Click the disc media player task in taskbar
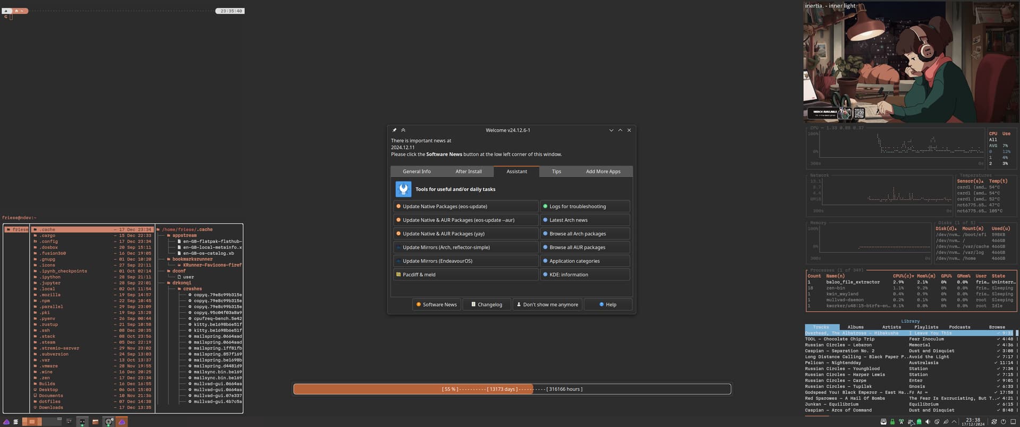 click(x=109, y=422)
